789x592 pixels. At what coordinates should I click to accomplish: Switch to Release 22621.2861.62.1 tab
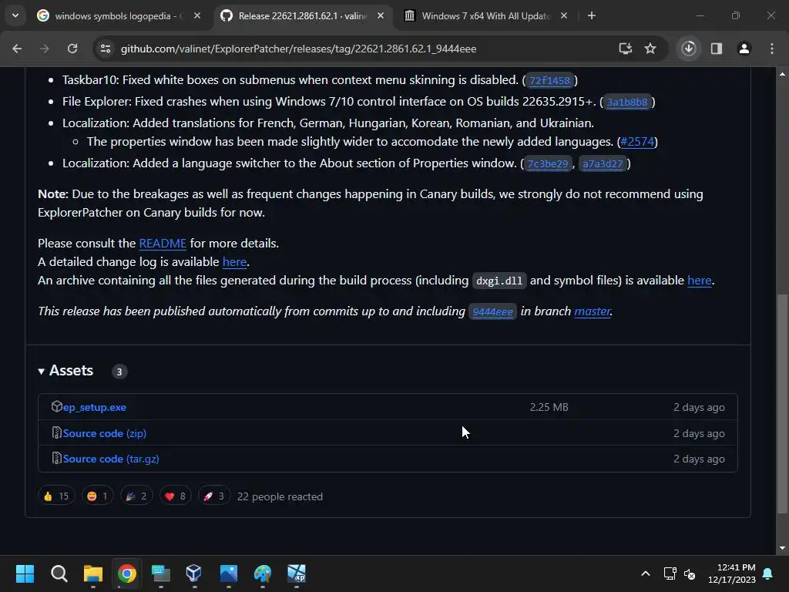tap(302, 16)
